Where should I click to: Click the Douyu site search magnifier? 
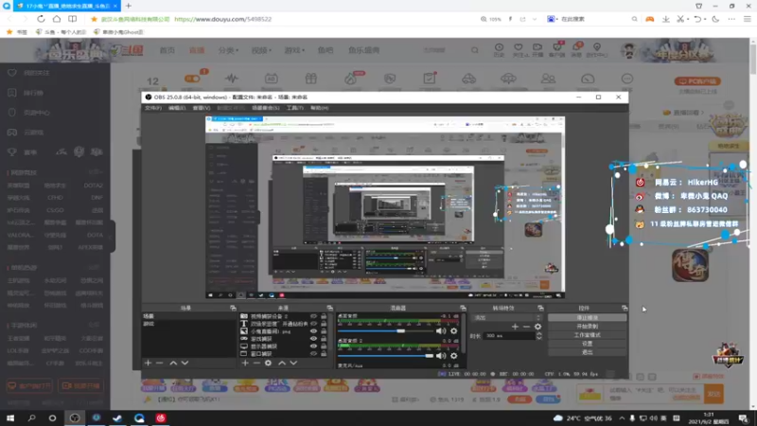click(475, 50)
